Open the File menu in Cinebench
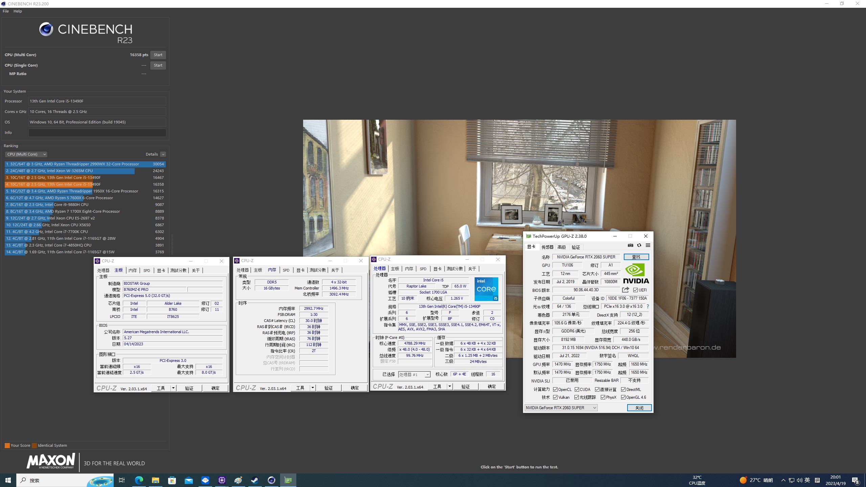The width and height of the screenshot is (866, 487). point(6,11)
